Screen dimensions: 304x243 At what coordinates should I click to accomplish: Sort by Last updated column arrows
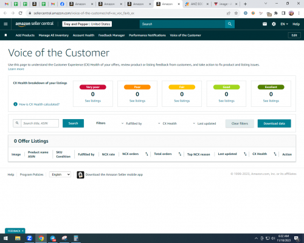[x=245, y=154]
